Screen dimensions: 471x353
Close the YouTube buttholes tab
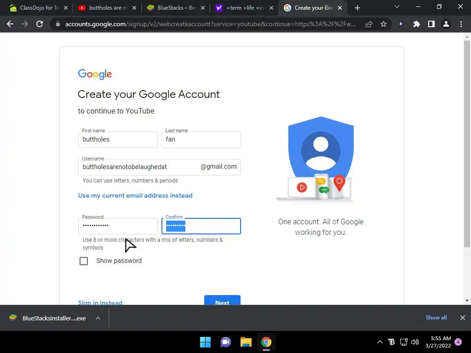click(x=134, y=8)
